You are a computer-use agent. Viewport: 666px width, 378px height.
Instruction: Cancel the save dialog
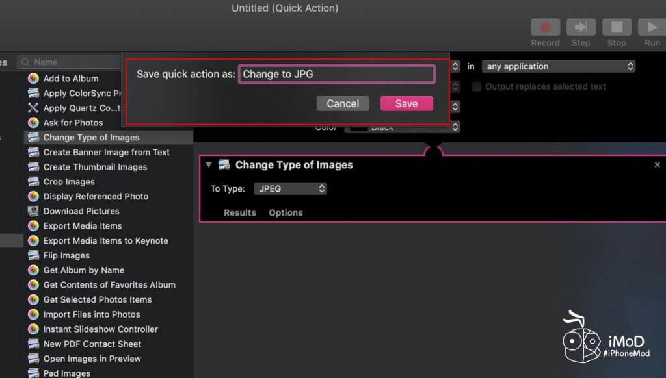click(343, 103)
